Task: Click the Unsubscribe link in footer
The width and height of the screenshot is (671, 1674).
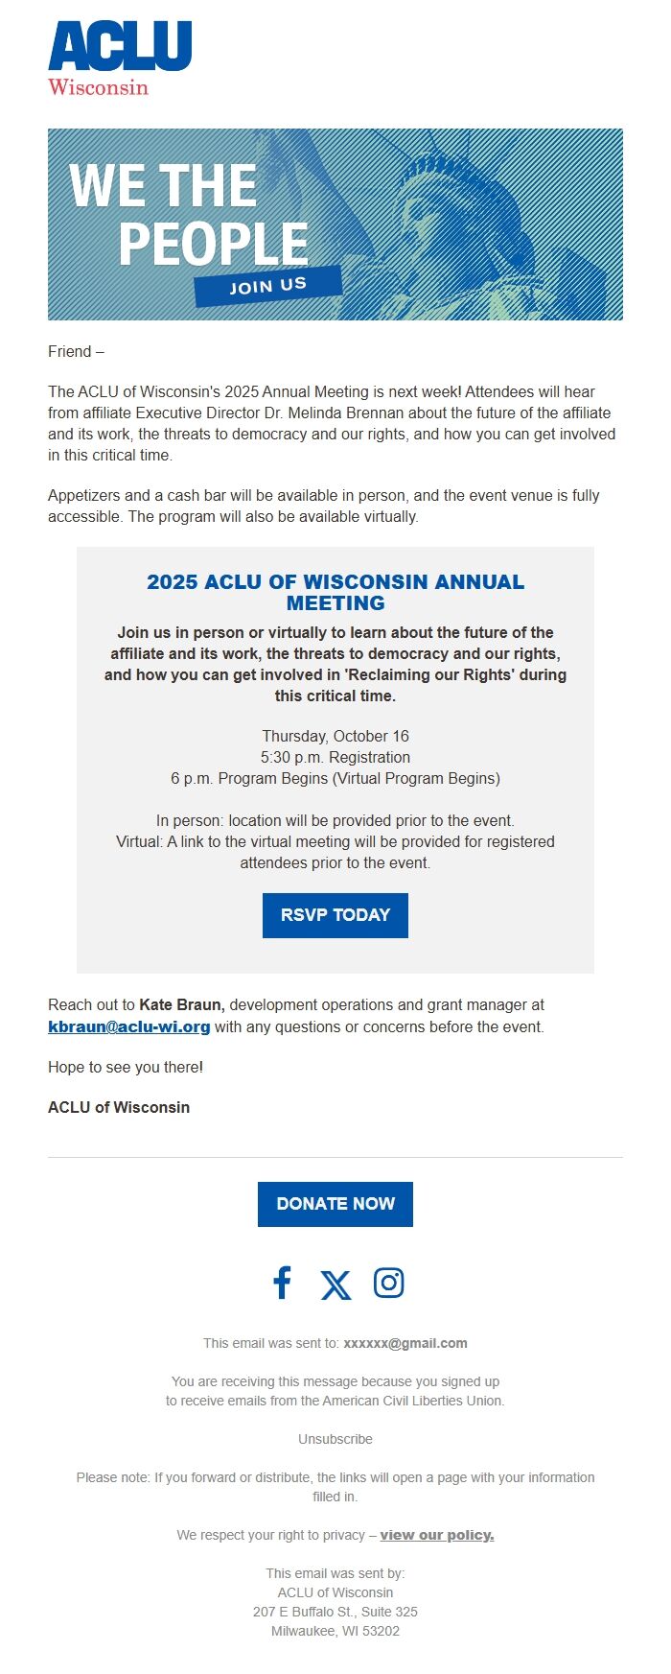Action: (335, 1439)
